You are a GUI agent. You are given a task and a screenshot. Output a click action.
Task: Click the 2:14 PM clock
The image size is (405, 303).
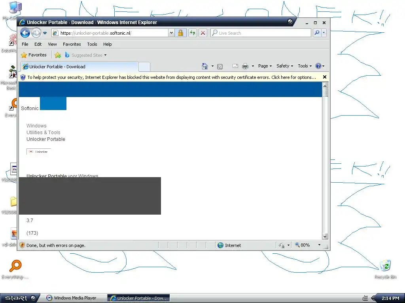pyautogui.click(x=390, y=298)
